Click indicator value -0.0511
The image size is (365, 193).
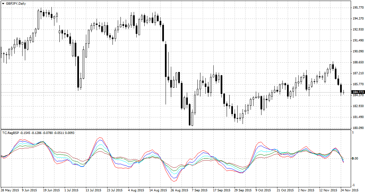59,133
